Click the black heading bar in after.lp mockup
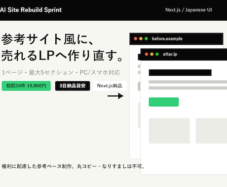 tap(180, 72)
